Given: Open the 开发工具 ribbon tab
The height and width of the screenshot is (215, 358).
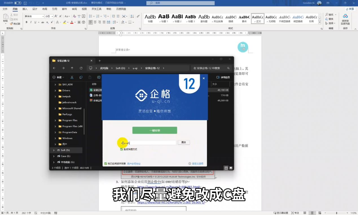Looking at the screenshot, I should [x=96, y=9].
